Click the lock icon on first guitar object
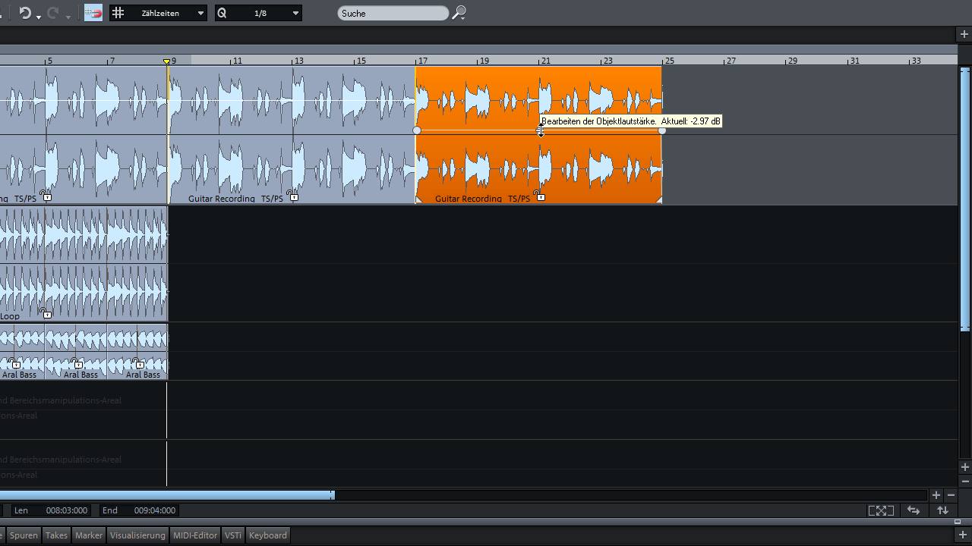Viewport: 972px width, 546px height. (x=46, y=196)
